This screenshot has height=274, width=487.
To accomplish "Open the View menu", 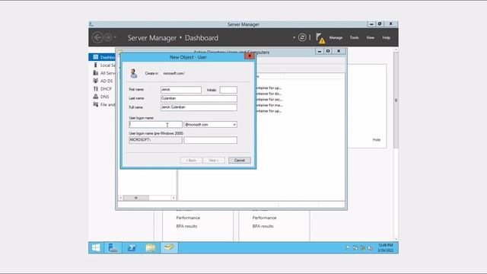I will tap(371, 37).
